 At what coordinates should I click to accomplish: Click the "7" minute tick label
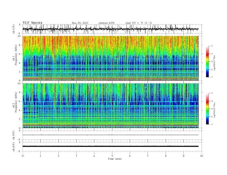click(x=148, y=156)
